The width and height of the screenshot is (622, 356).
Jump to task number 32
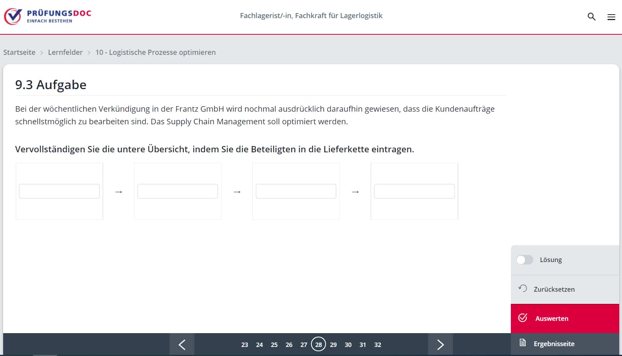[377, 345]
